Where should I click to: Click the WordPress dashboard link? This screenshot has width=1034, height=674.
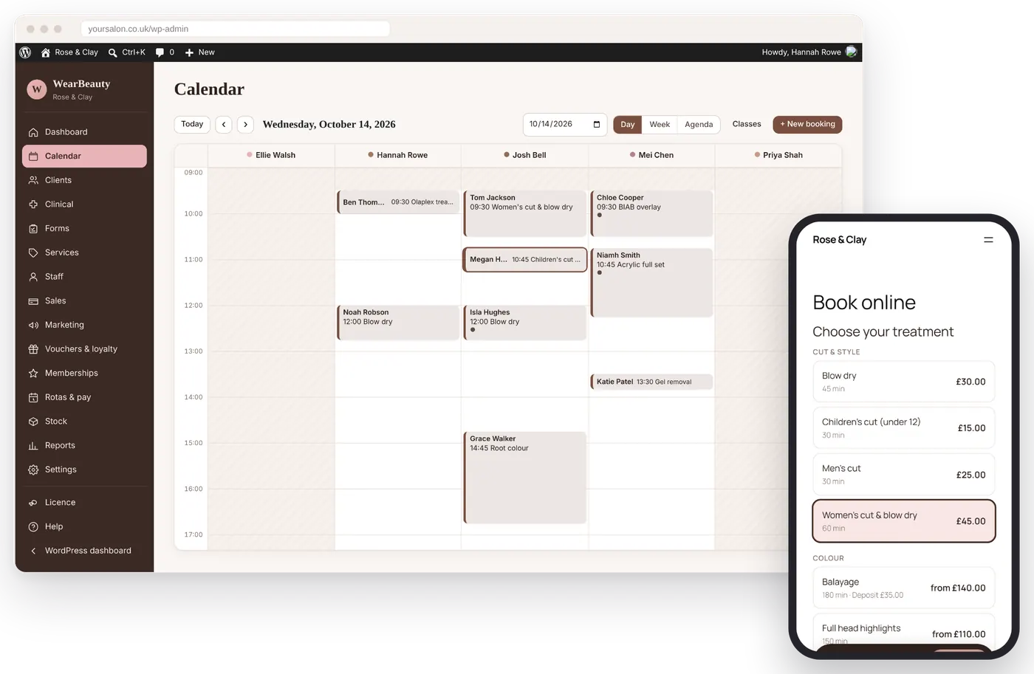(x=88, y=551)
